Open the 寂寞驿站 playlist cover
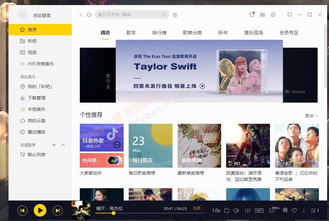The width and height of the screenshot is (329, 221). click(248, 146)
